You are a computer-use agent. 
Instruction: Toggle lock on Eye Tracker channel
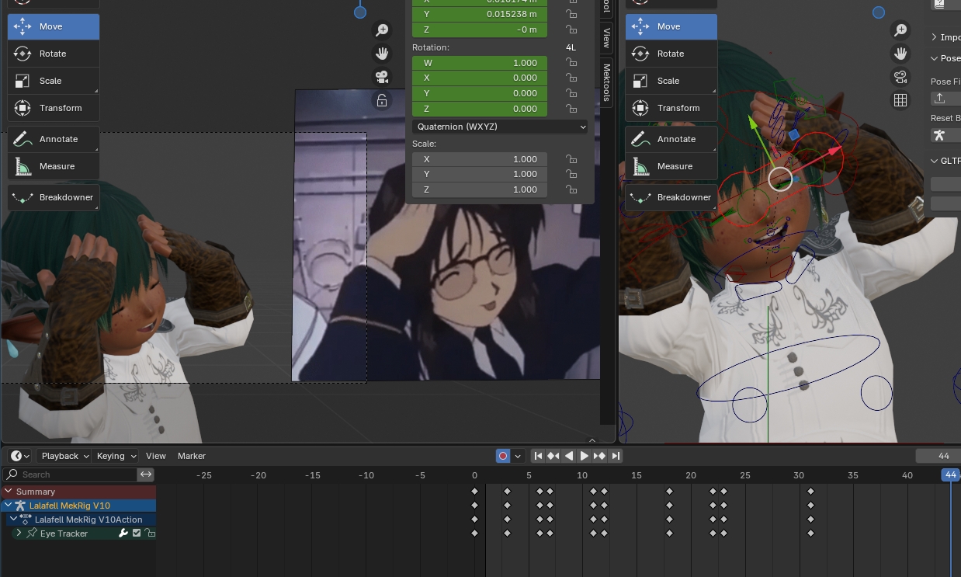[x=150, y=534]
